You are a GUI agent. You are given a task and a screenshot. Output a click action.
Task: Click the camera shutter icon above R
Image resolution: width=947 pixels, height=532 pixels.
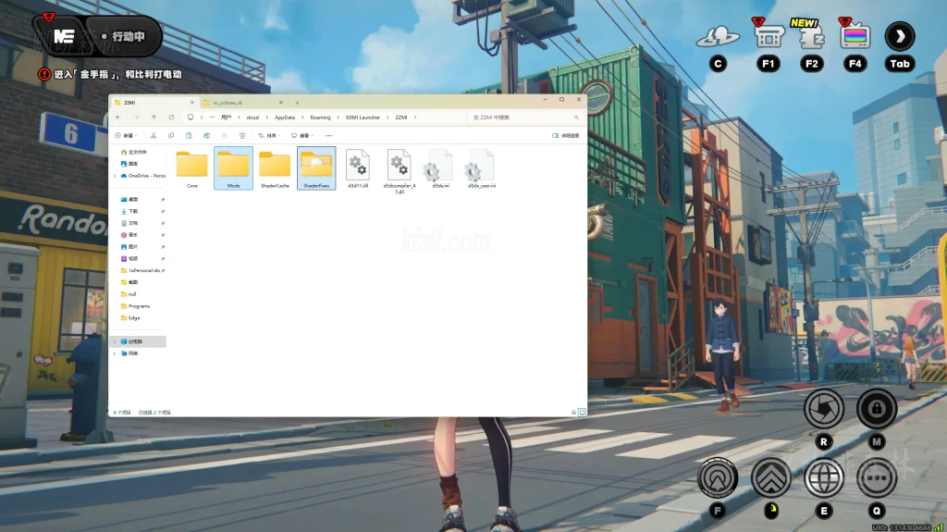823,408
